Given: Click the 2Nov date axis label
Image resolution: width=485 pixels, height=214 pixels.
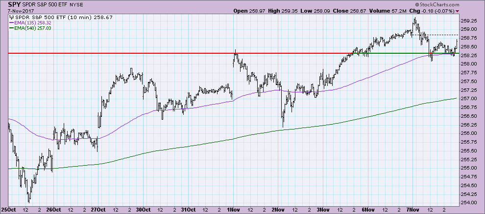Looking at the screenshot, I should point(279,210).
